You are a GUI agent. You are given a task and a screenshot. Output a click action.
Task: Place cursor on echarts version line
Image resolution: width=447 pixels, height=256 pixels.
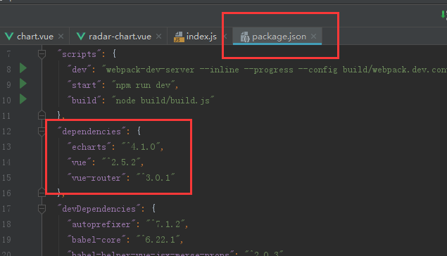tap(115, 147)
